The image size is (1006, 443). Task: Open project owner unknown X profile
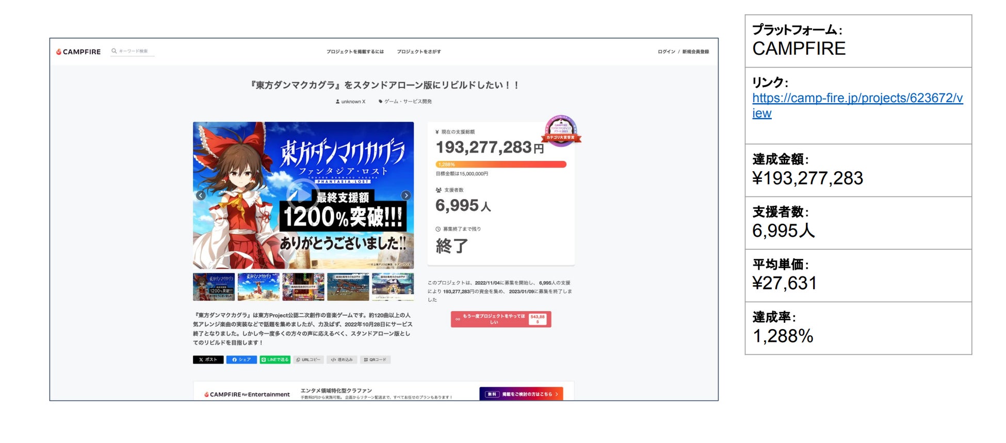coord(350,102)
